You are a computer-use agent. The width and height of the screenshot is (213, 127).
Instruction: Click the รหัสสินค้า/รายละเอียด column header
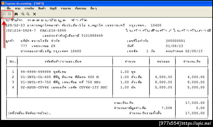point(63,61)
